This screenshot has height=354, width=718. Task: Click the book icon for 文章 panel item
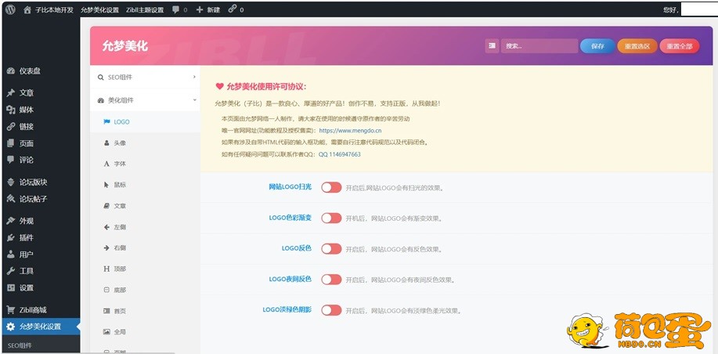tap(106, 206)
